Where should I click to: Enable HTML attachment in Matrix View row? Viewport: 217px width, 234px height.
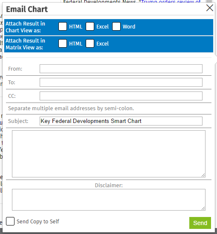click(x=63, y=43)
